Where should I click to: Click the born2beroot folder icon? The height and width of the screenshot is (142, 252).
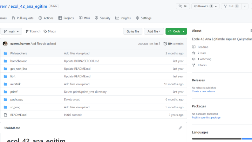[x=5, y=61]
